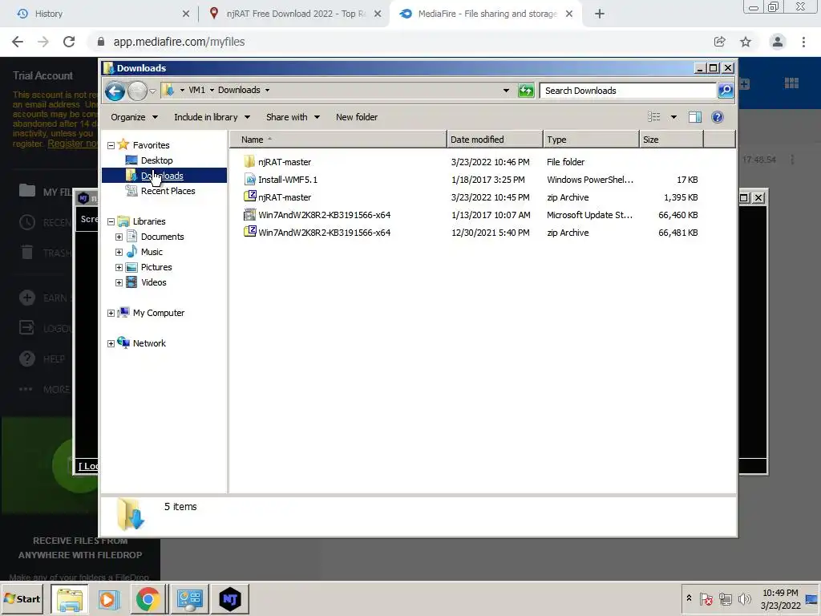Screen dimensions: 821x616
Task: Expand the Network tree node
Action: click(111, 343)
